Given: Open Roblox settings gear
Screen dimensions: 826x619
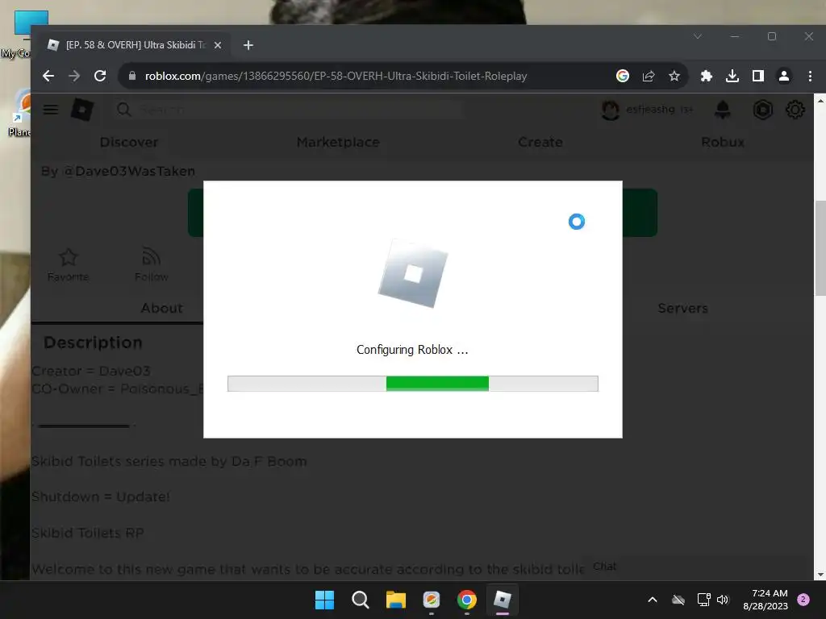Looking at the screenshot, I should [x=795, y=110].
